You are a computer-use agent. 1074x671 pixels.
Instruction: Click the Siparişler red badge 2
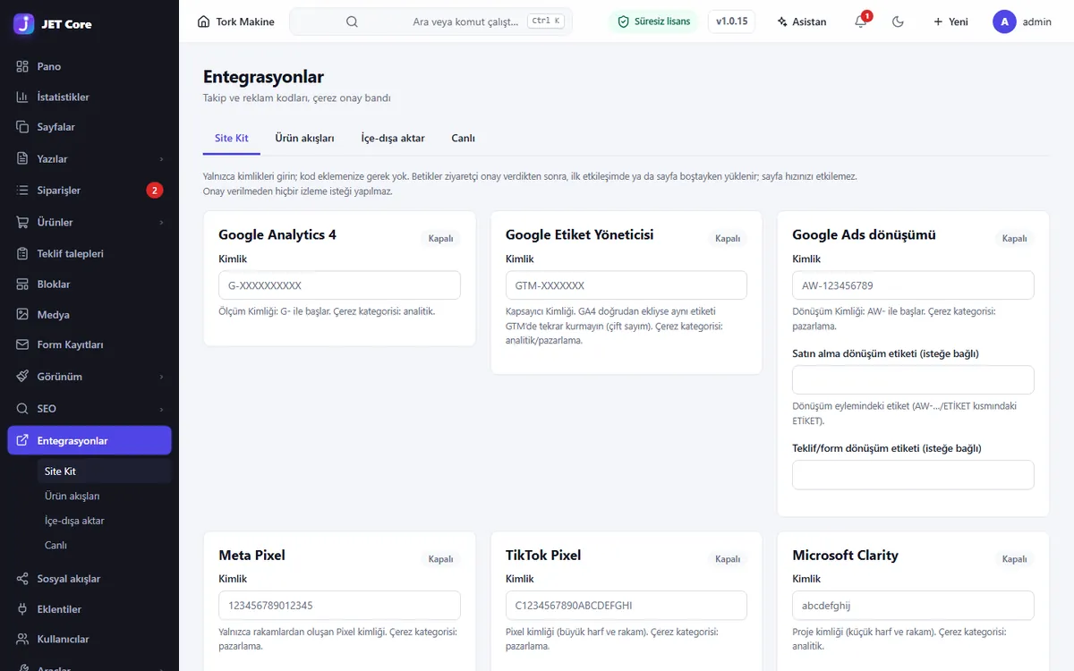click(x=154, y=190)
